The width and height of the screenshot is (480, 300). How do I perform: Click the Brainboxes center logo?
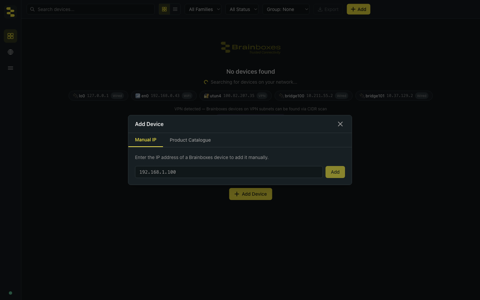tap(251, 48)
